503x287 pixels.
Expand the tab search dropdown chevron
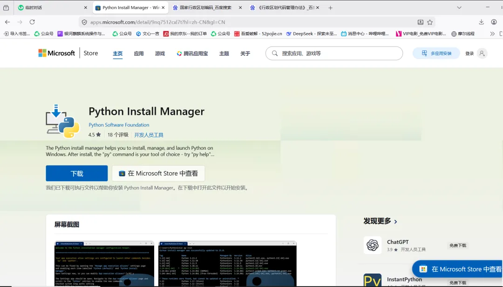(459, 8)
